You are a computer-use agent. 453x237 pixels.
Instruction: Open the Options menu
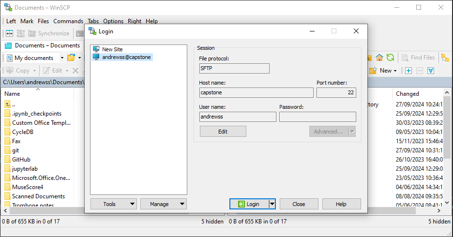pos(113,21)
